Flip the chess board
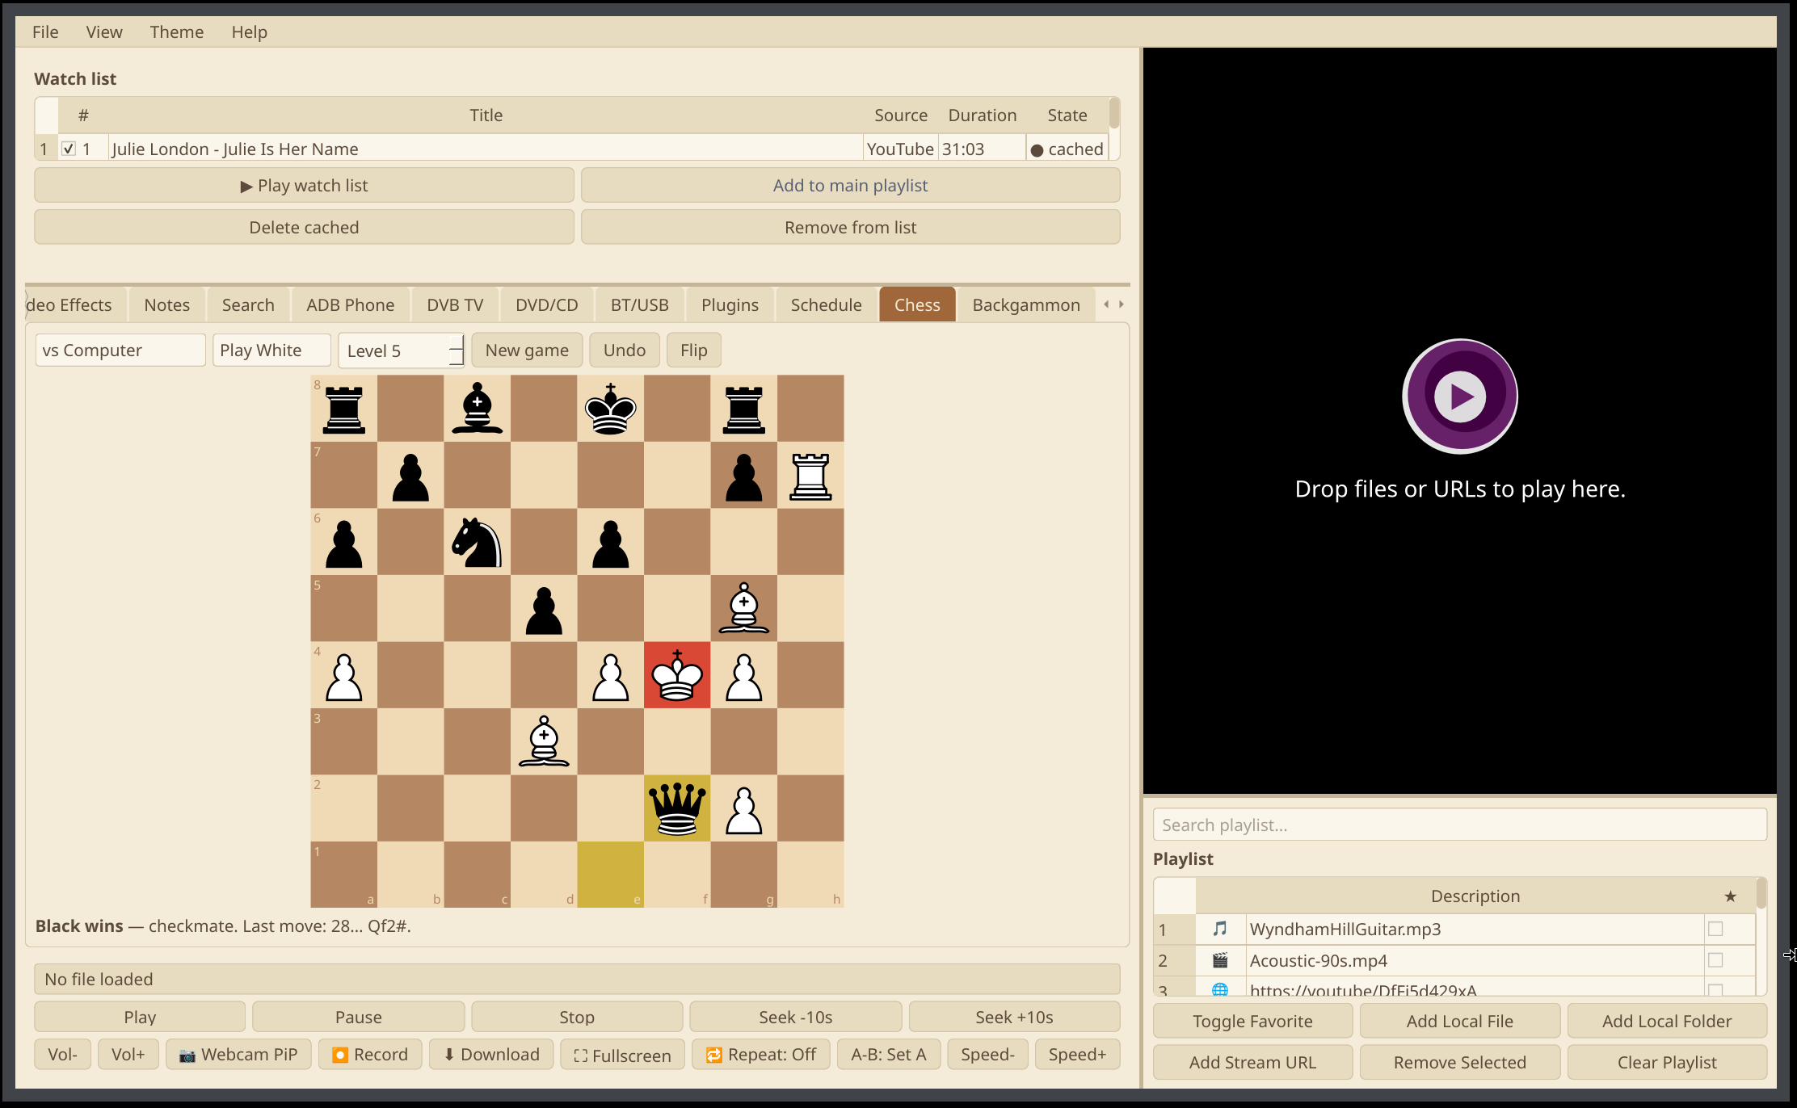The height and width of the screenshot is (1108, 1797). 693,350
